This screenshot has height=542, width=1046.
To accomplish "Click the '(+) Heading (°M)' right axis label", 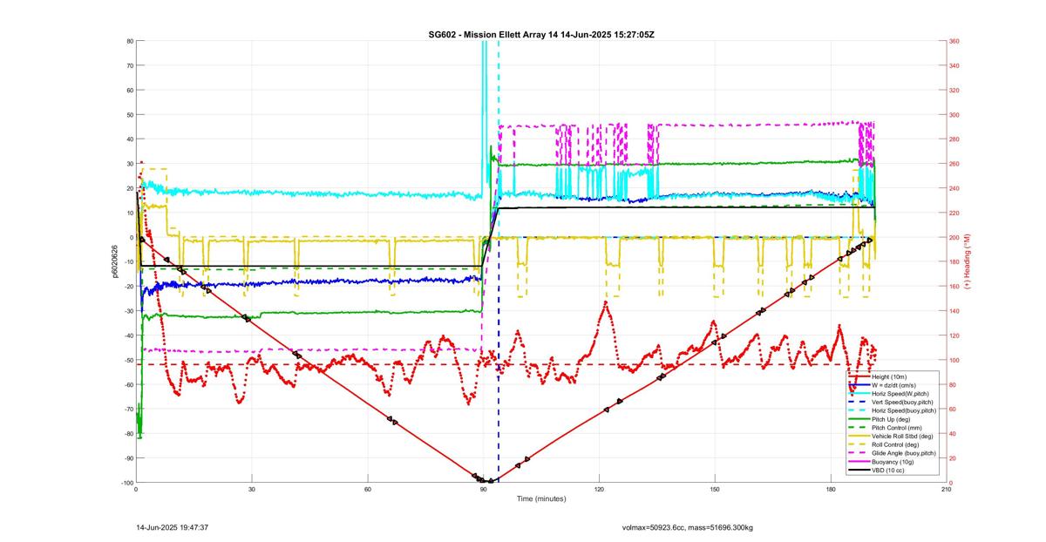I will pyautogui.click(x=967, y=261).
